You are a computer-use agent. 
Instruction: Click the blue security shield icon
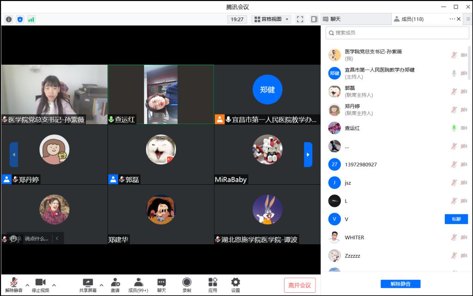(x=20, y=19)
